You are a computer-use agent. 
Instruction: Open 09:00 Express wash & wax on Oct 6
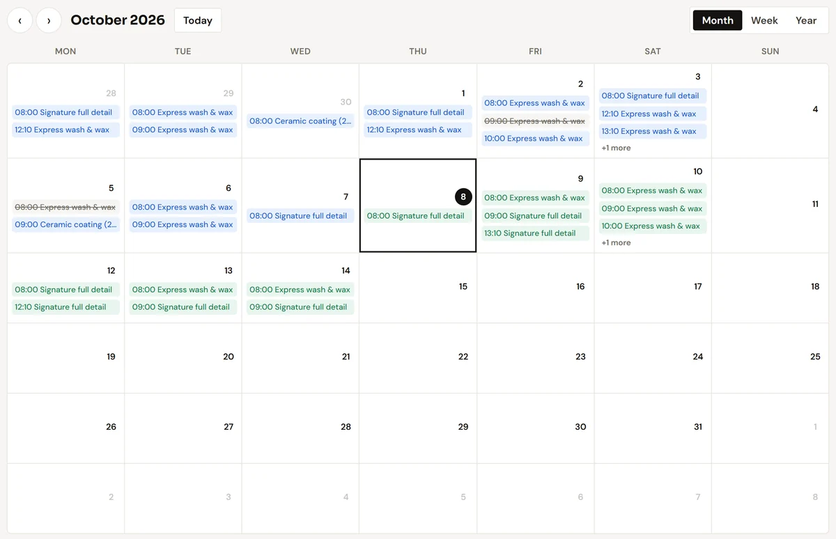(x=183, y=224)
